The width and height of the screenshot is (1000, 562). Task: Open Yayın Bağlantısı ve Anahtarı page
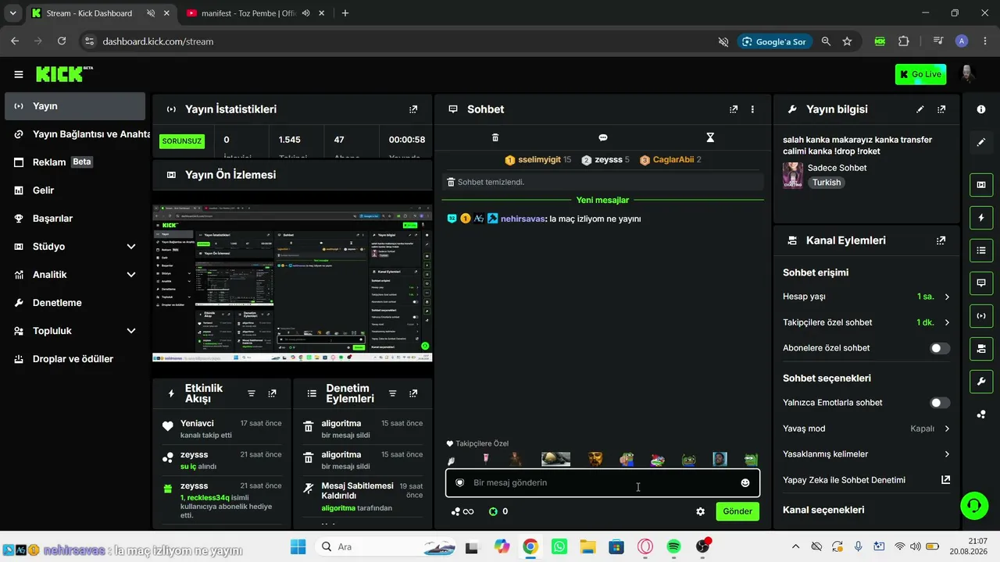(75, 134)
